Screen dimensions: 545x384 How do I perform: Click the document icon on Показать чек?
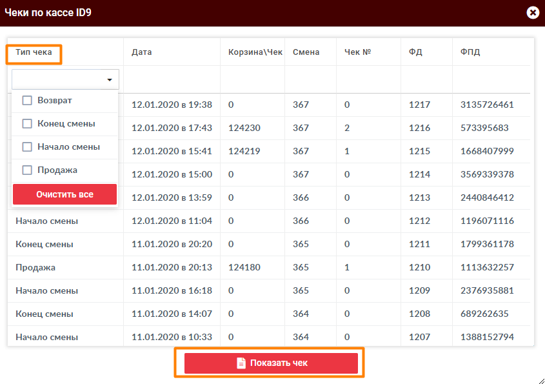pos(241,363)
